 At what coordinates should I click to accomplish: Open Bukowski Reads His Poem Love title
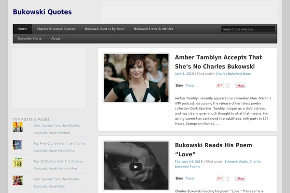(x=214, y=150)
